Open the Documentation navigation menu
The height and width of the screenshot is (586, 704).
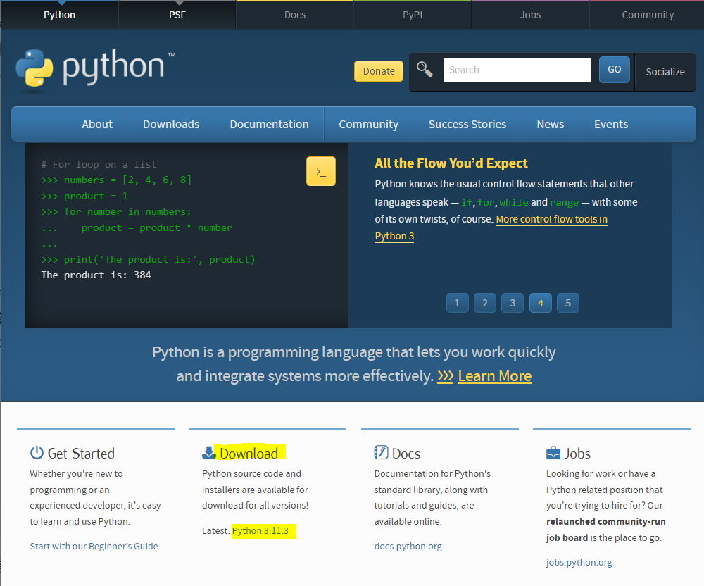coord(269,125)
